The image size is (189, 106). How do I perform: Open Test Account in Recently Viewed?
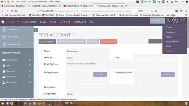point(12,60)
